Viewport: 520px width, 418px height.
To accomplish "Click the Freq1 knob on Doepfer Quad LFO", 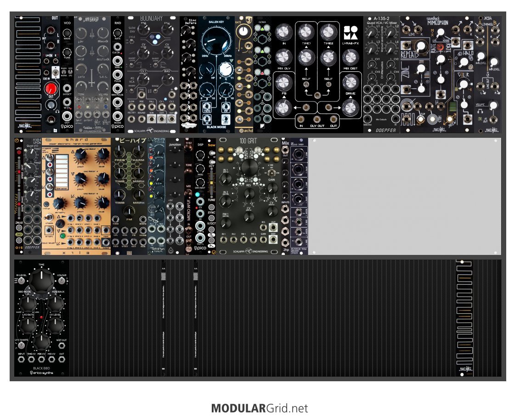I will pos(31,153).
